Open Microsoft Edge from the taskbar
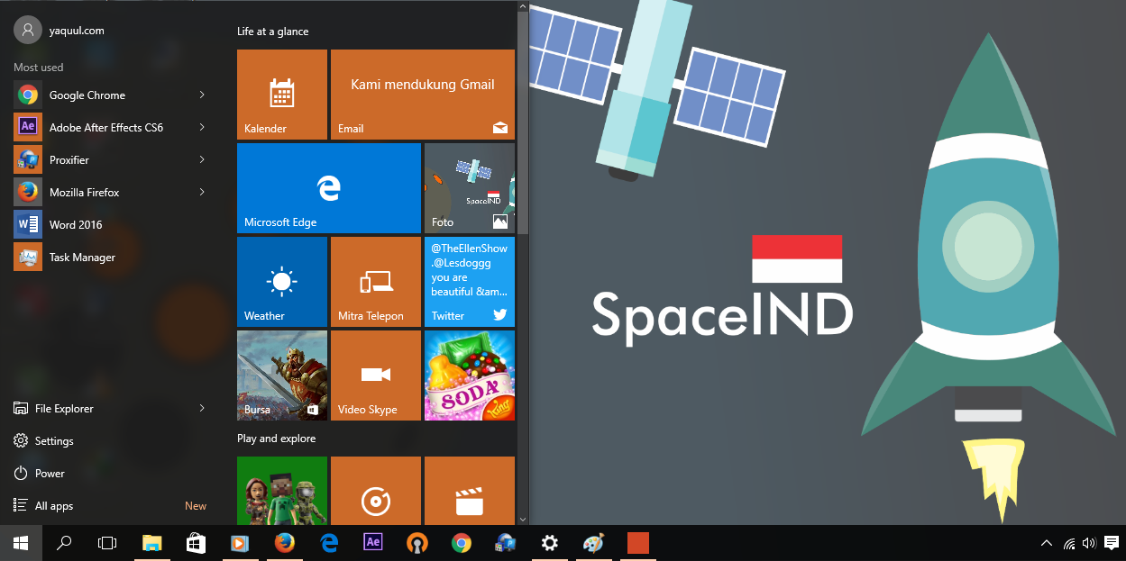The width and height of the screenshot is (1126, 561). pyautogui.click(x=328, y=543)
